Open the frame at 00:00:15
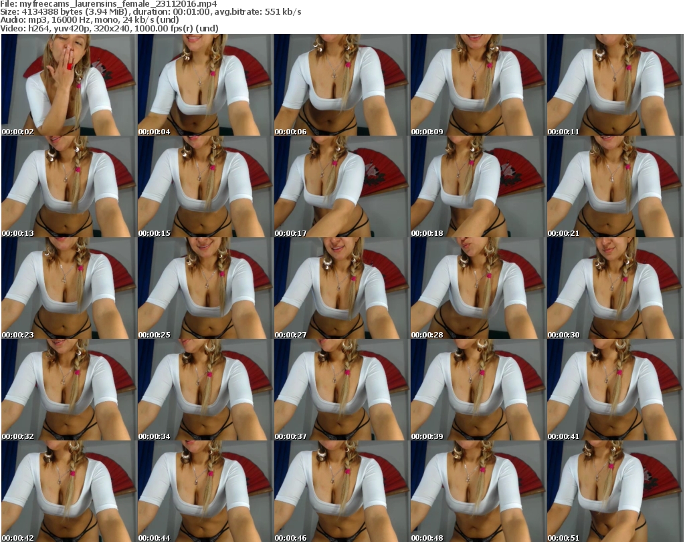This screenshot has height=542, width=685. point(205,186)
